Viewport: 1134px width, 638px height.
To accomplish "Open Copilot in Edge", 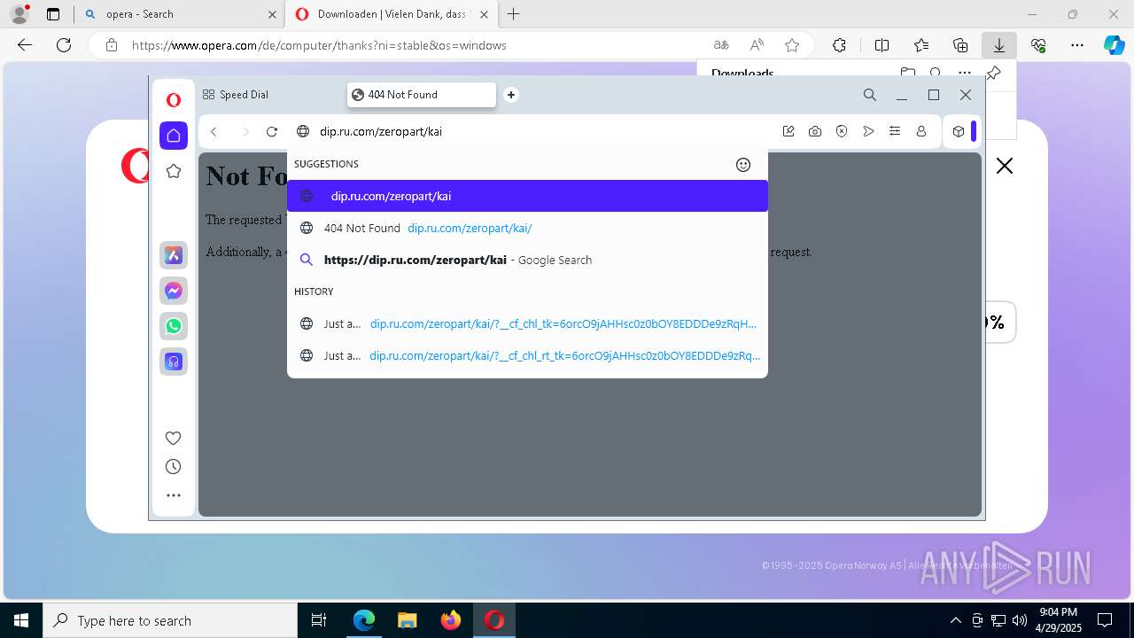I will (1114, 45).
